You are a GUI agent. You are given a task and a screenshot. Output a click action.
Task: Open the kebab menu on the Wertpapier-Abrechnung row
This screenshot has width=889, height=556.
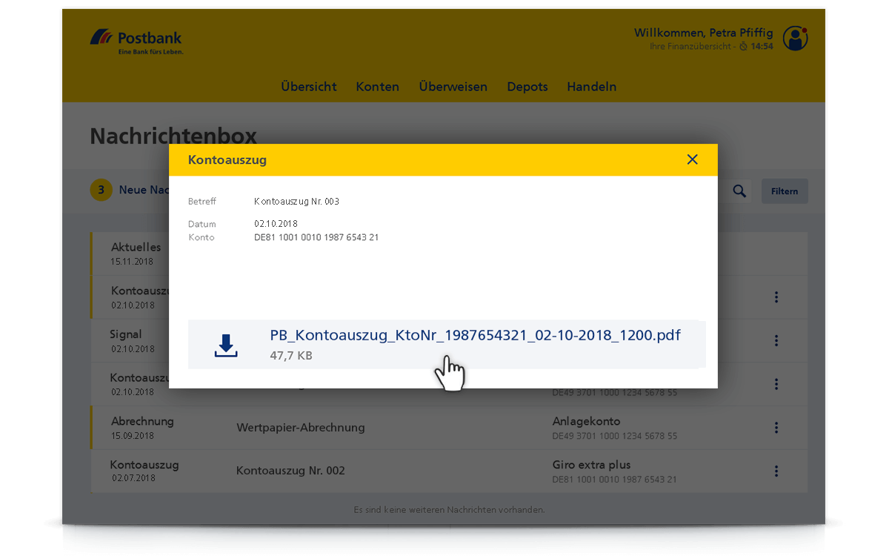click(x=776, y=427)
